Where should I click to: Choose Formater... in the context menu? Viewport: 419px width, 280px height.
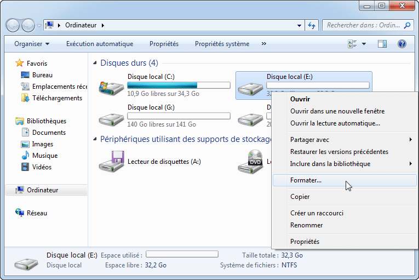tap(345, 180)
